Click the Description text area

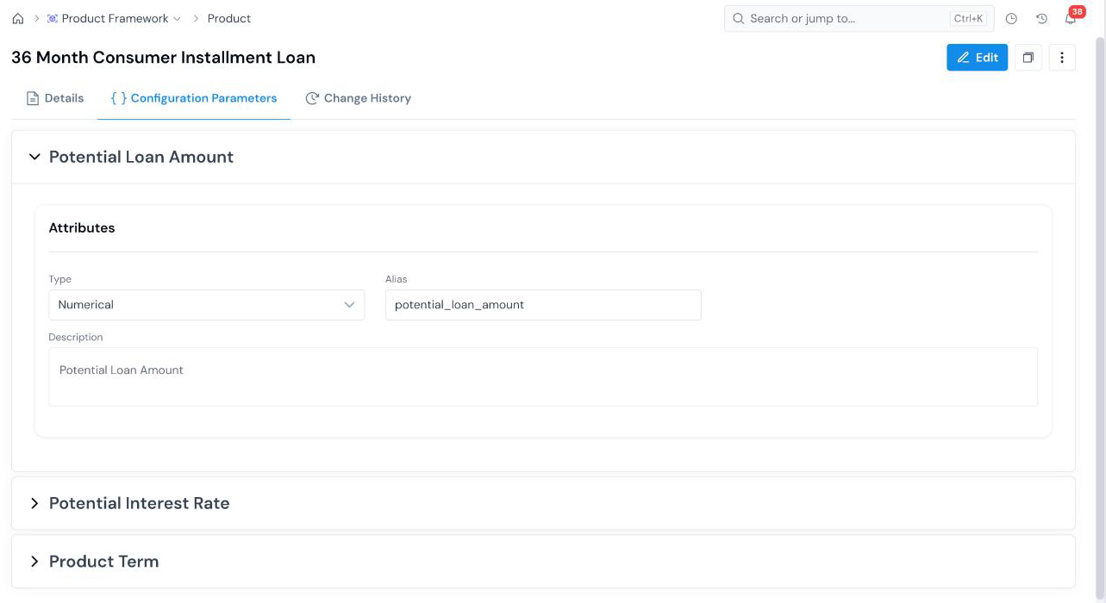click(x=543, y=376)
